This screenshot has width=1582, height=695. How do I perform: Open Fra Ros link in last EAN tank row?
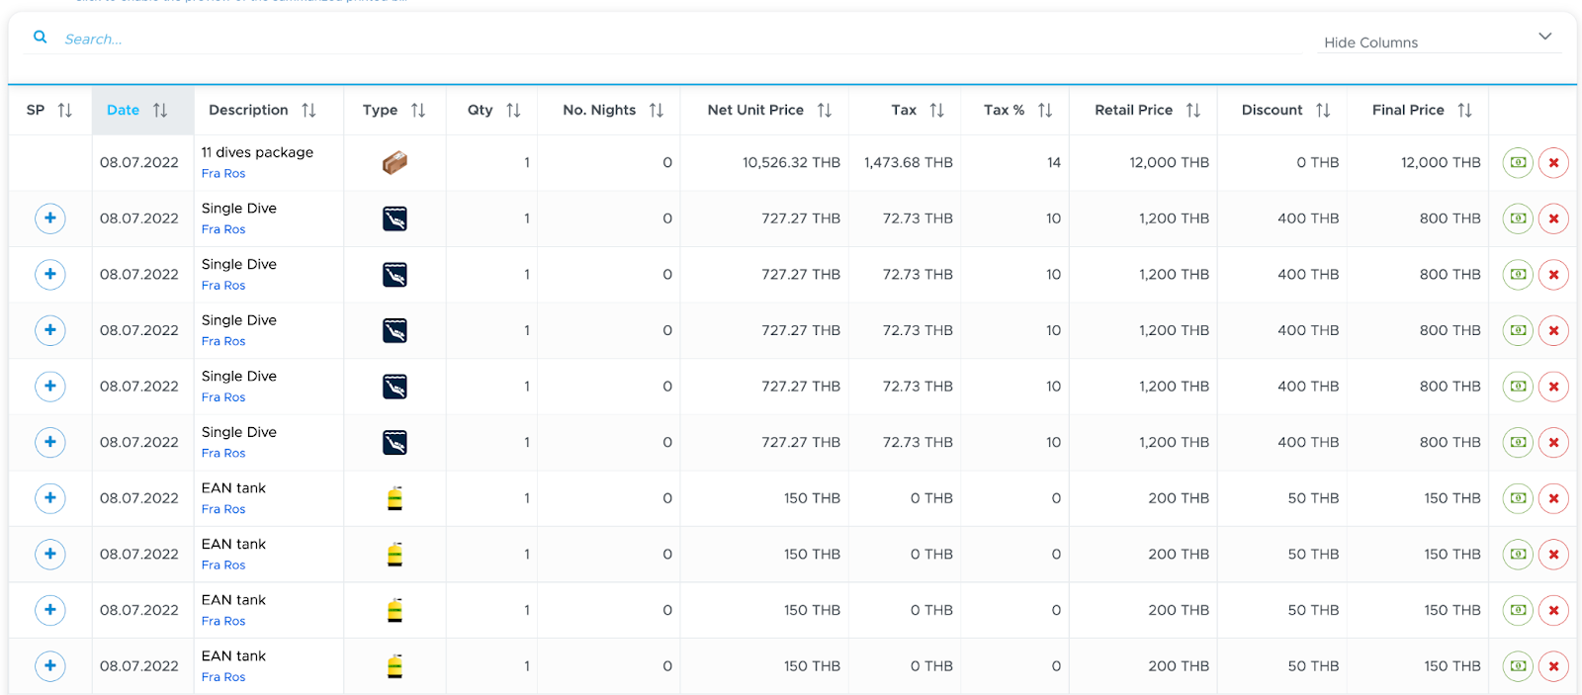(223, 677)
